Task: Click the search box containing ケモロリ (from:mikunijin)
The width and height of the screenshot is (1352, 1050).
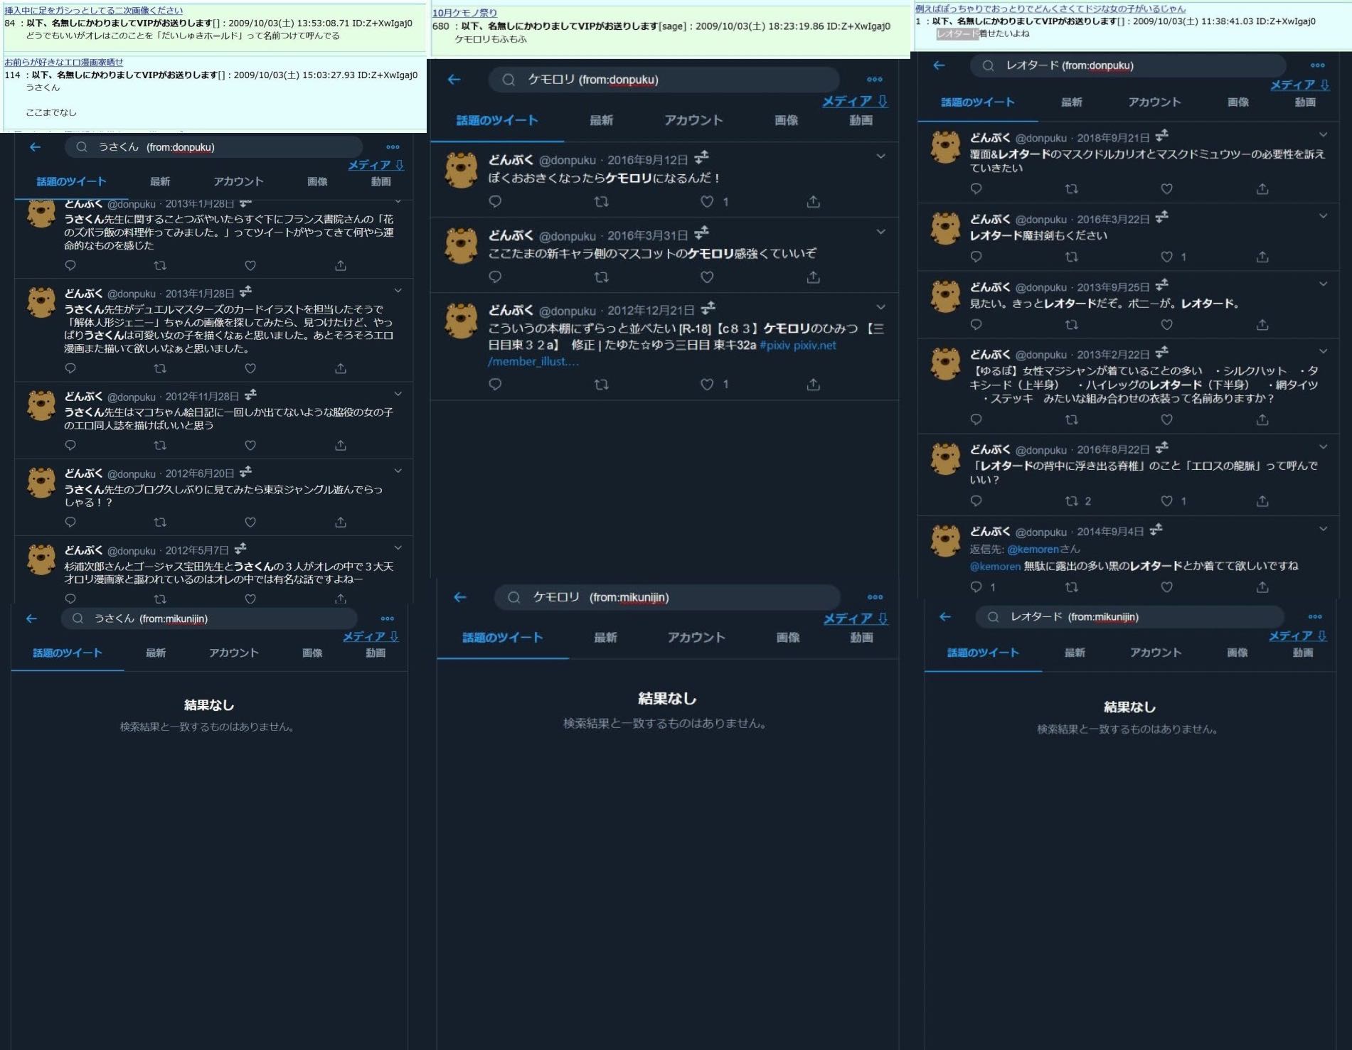Action: pyautogui.click(x=667, y=597)
